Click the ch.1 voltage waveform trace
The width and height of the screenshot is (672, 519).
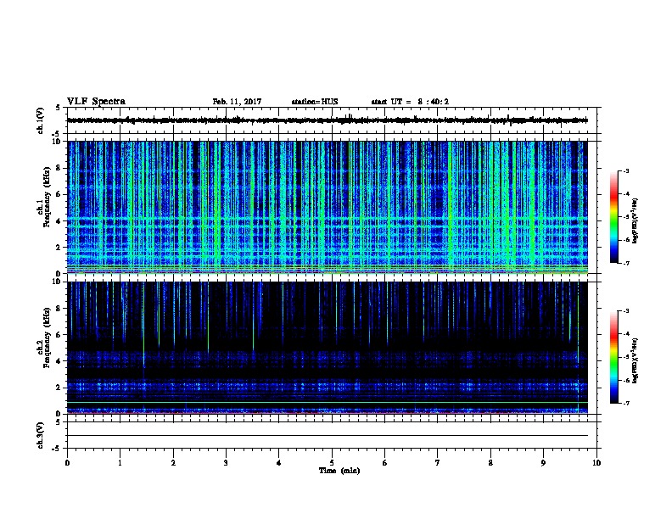click(x=328, y=120)
